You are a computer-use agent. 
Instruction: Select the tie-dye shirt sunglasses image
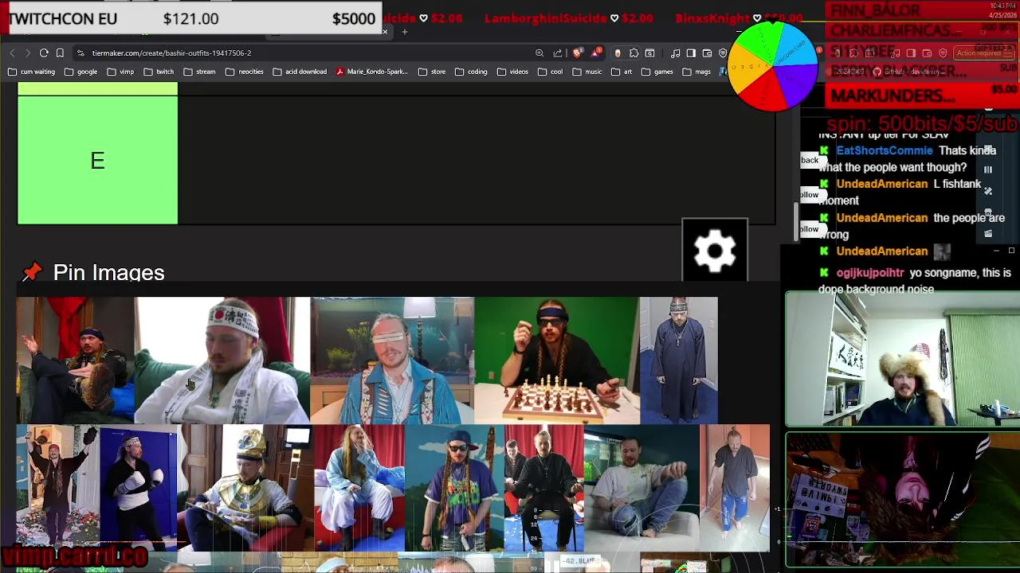[x=454, y=488]
